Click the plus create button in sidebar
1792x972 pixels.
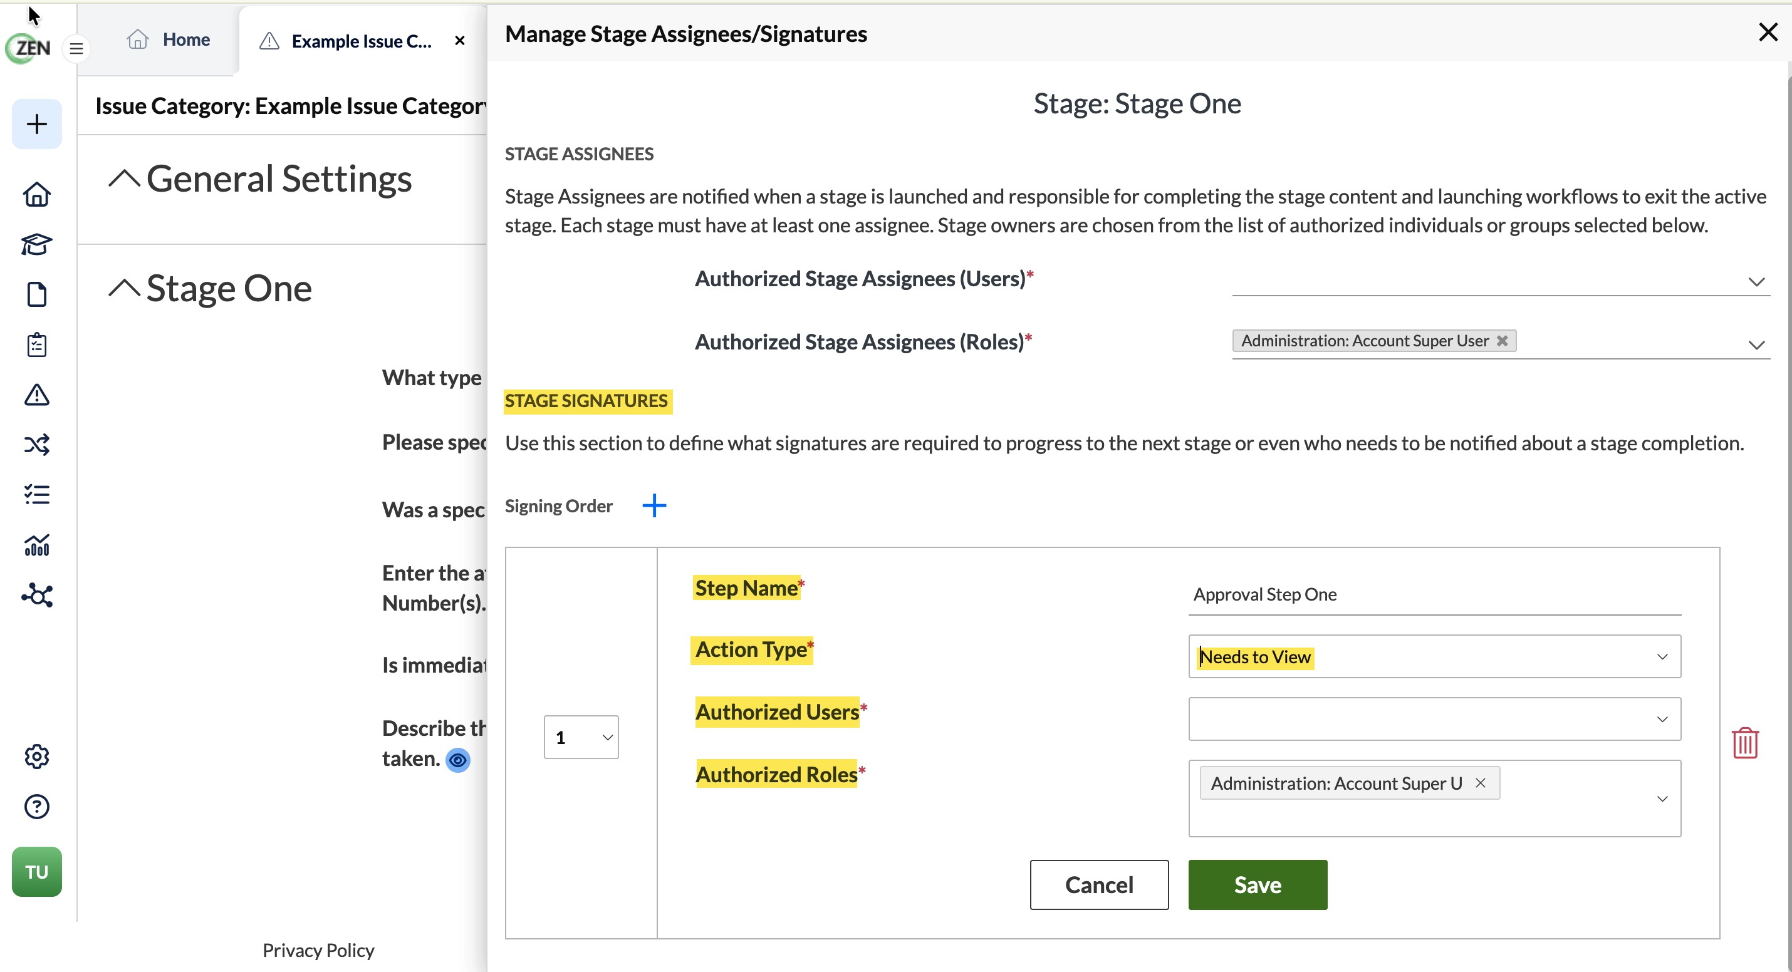pyautogui.click(x=37, y=125)
